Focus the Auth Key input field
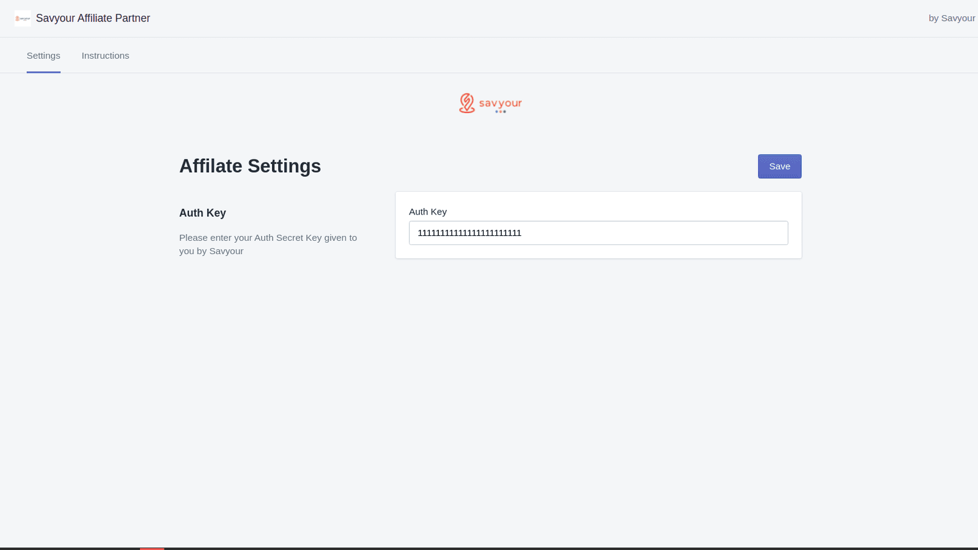This screenshot has height=550, width=978. (598, 233)
